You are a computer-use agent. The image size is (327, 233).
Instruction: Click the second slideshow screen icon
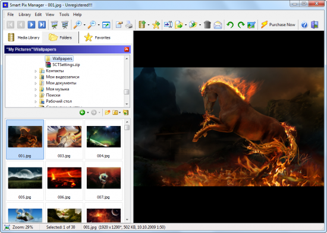[x=65, y=25]
